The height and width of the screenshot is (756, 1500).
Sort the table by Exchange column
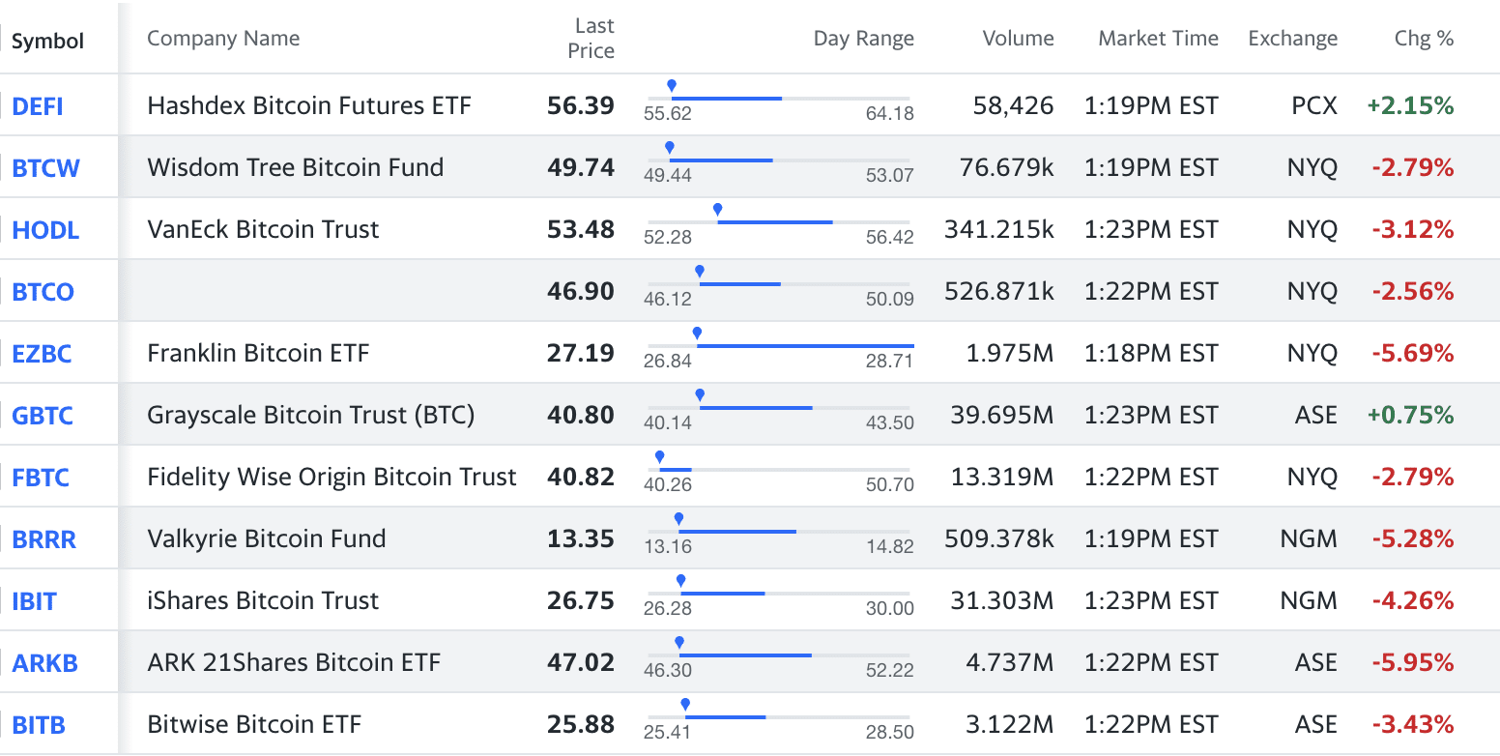1292,39
